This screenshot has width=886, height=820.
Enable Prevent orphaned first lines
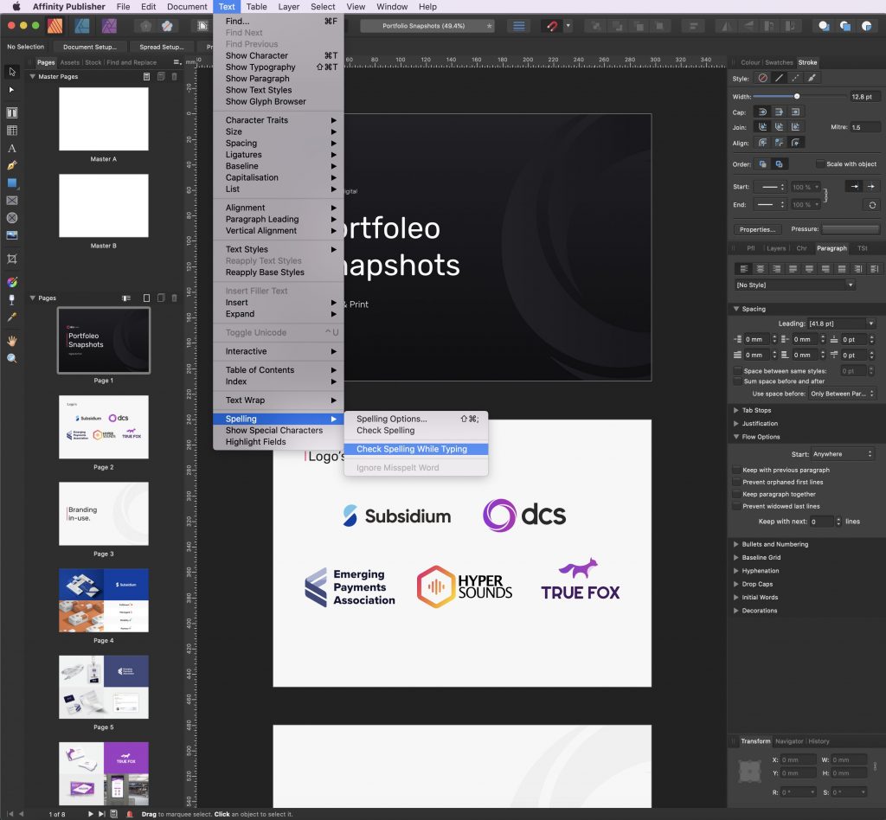[737, 483]
